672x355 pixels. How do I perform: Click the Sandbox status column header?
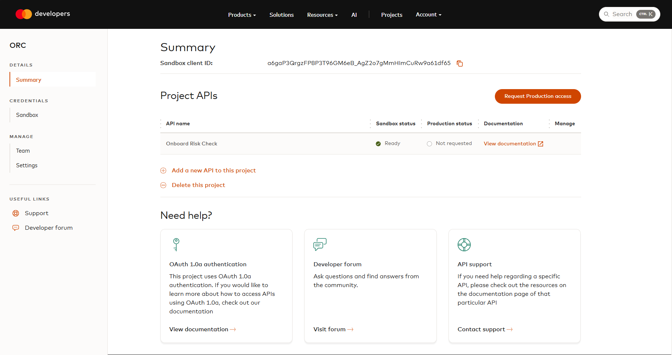396,124
